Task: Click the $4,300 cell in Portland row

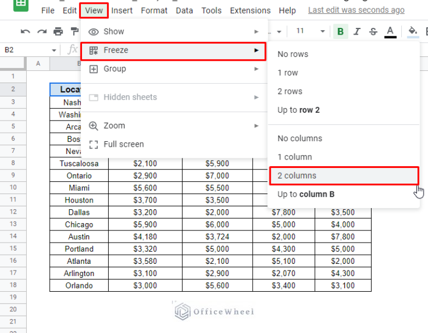Action: (x=283, y=249)
